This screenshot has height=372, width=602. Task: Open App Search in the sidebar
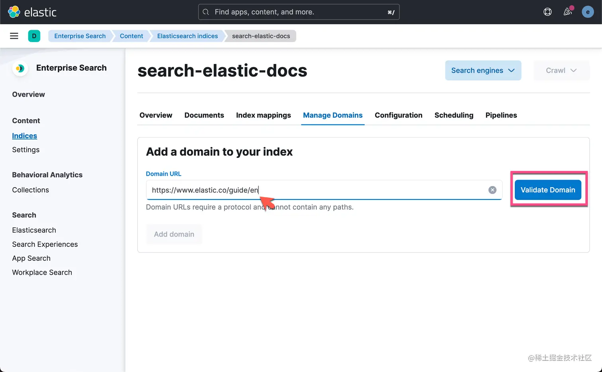tap(31, 258)
